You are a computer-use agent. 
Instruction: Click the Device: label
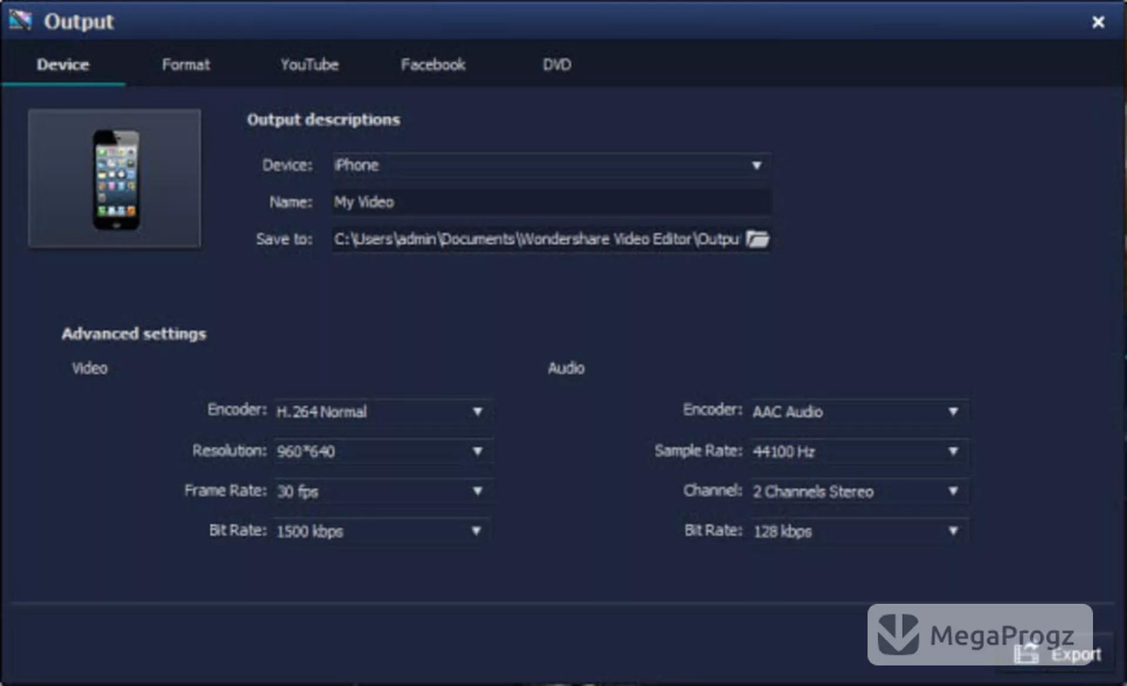288,165
